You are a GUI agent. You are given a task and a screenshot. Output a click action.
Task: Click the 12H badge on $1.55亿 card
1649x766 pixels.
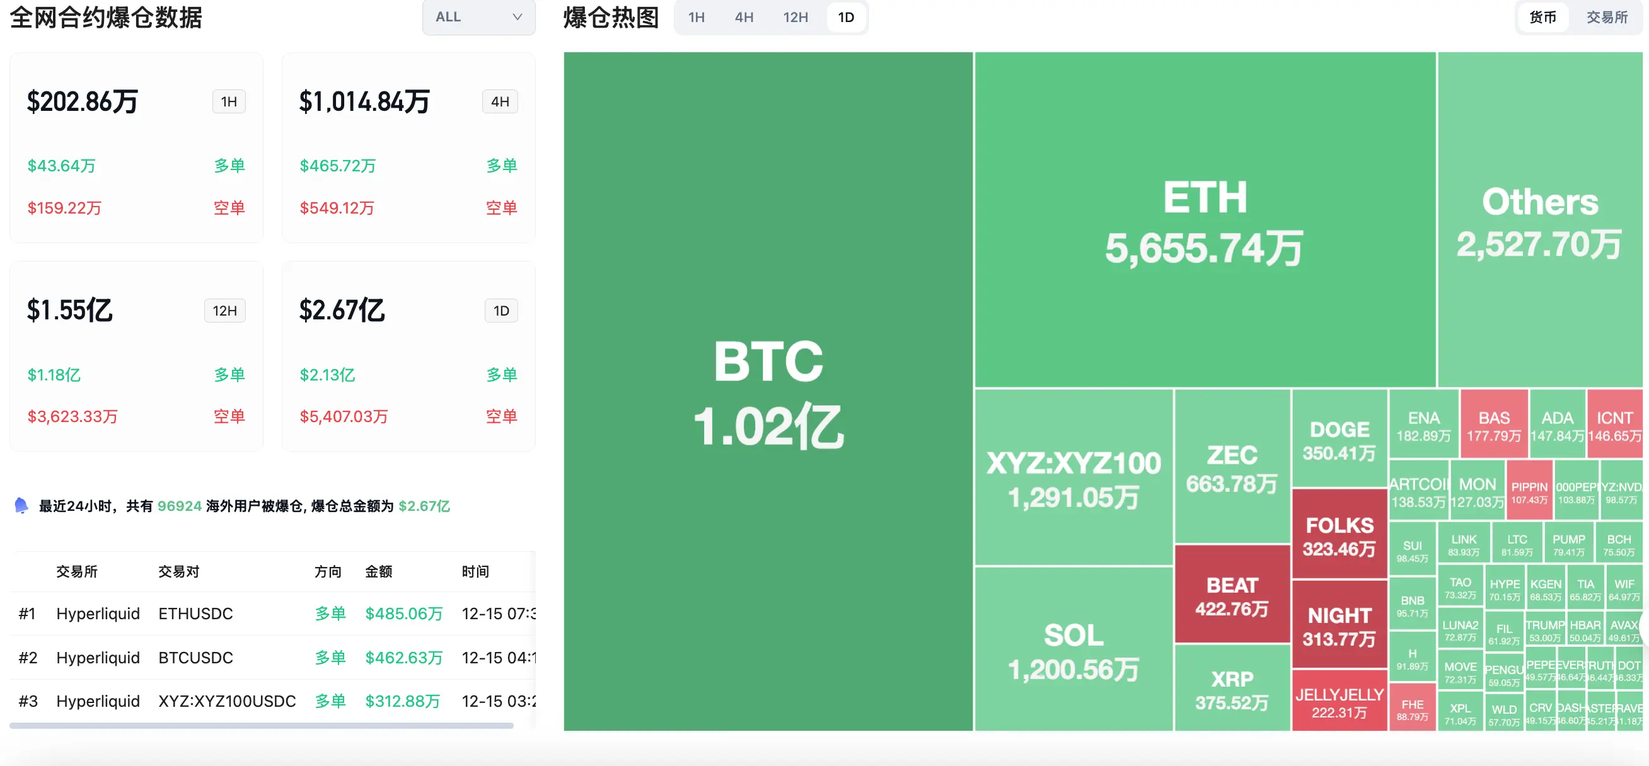click(x=224, y=311)
